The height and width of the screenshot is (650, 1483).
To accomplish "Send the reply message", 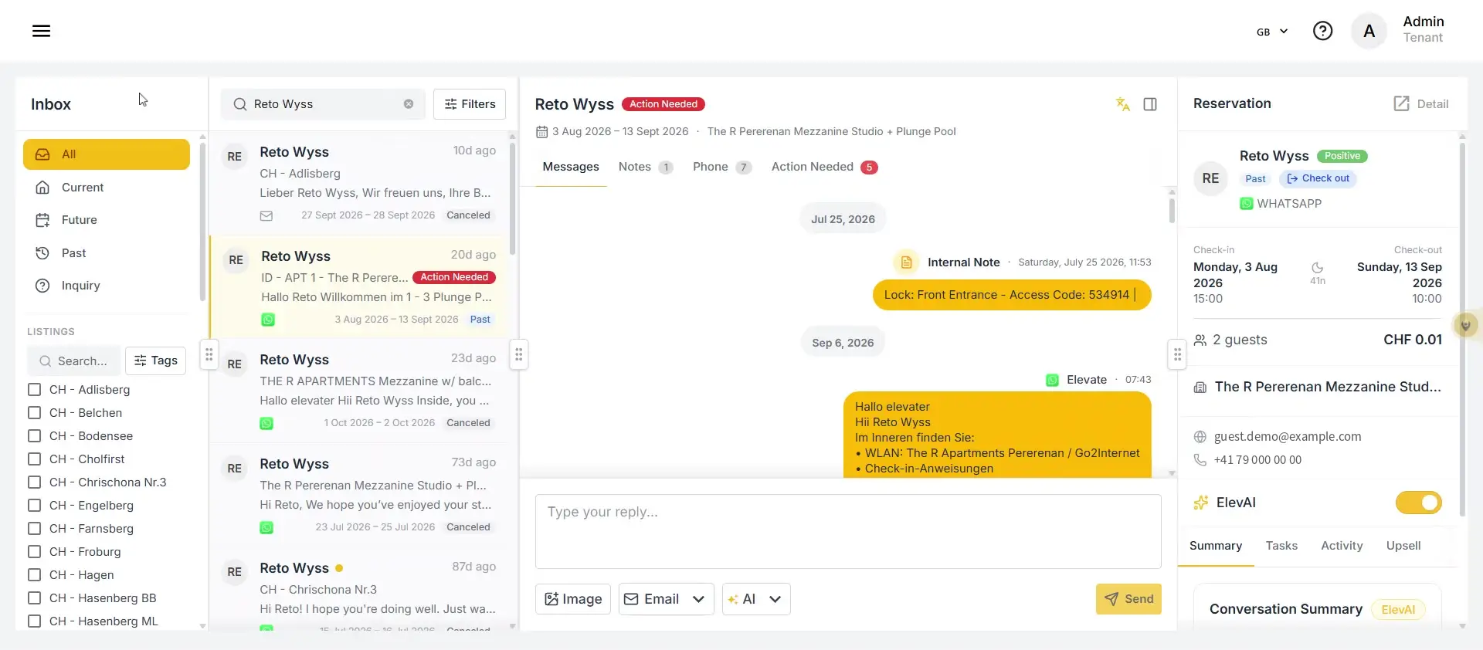I will [1128, 600].
